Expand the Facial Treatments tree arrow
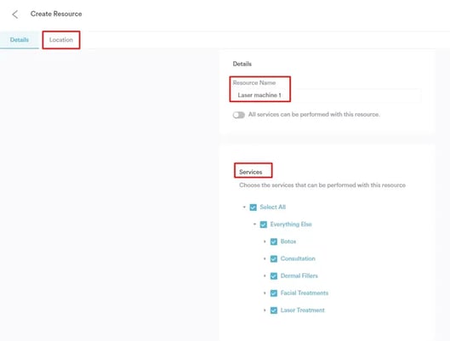Image resolution: width=450 pixels, height=341 pixels. (x=265, y=293)
